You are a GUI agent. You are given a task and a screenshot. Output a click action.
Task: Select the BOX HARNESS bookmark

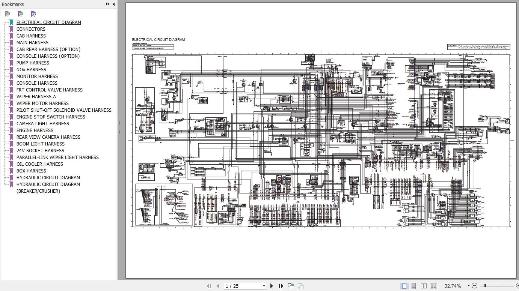pos(31,171)
